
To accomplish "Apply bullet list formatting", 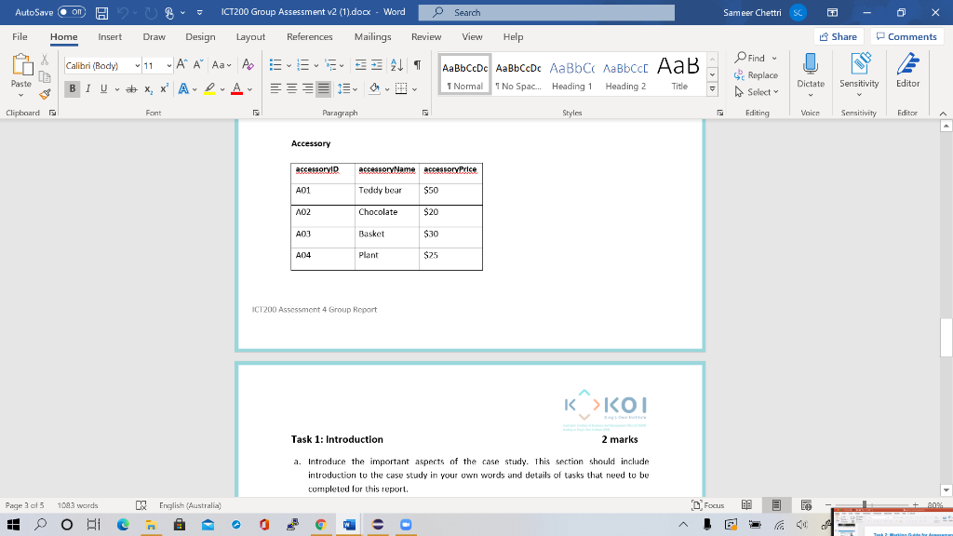I will click(x=276, y=65).
